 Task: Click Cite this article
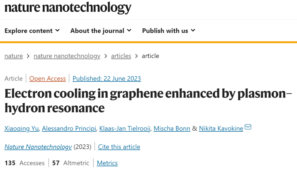[x=119, y=147]
